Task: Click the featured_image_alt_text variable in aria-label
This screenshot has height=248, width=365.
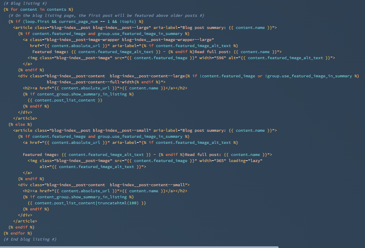Action: tap(199, 45)
